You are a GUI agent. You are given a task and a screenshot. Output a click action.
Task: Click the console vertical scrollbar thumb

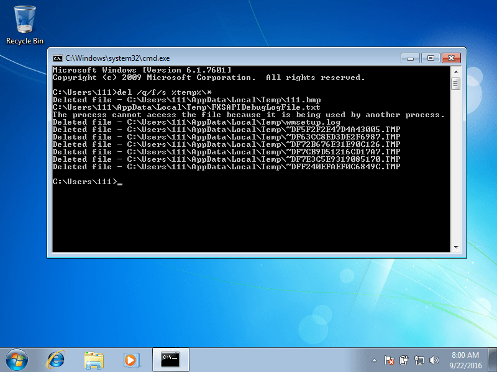(x=455, y=84)
